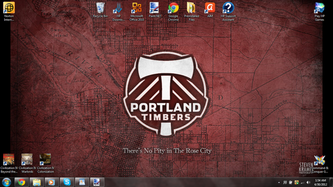333x187 pixels.
Task: Select the HP Download shortcut icon
Action: coord(119,11)
